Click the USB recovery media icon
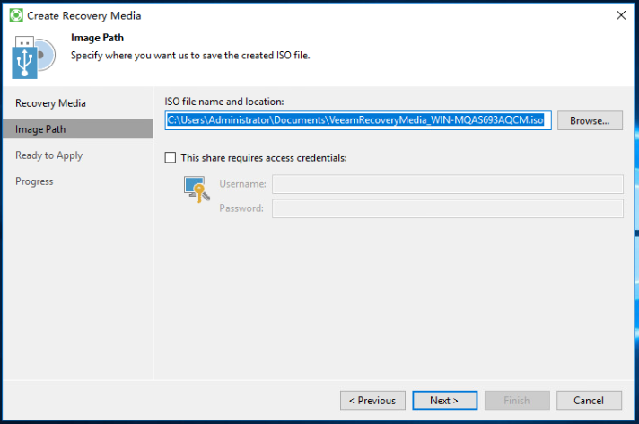This screenshot has height=424, width=639. tap(33, 57)
